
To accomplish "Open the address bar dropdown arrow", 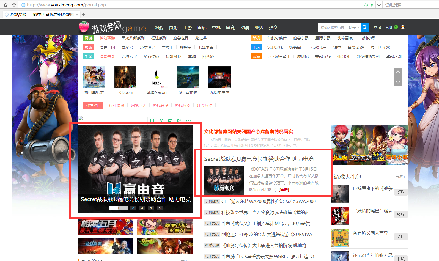I will 379,5.
